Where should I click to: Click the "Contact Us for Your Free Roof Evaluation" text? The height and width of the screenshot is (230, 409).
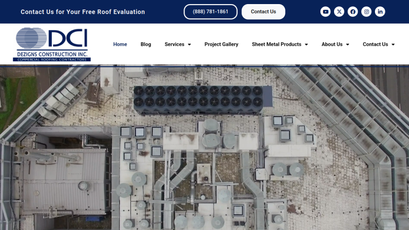[x=83, y=12]
